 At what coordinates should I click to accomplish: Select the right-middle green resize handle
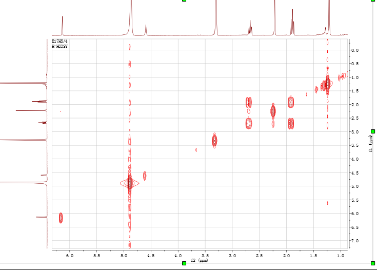[373, 131]
